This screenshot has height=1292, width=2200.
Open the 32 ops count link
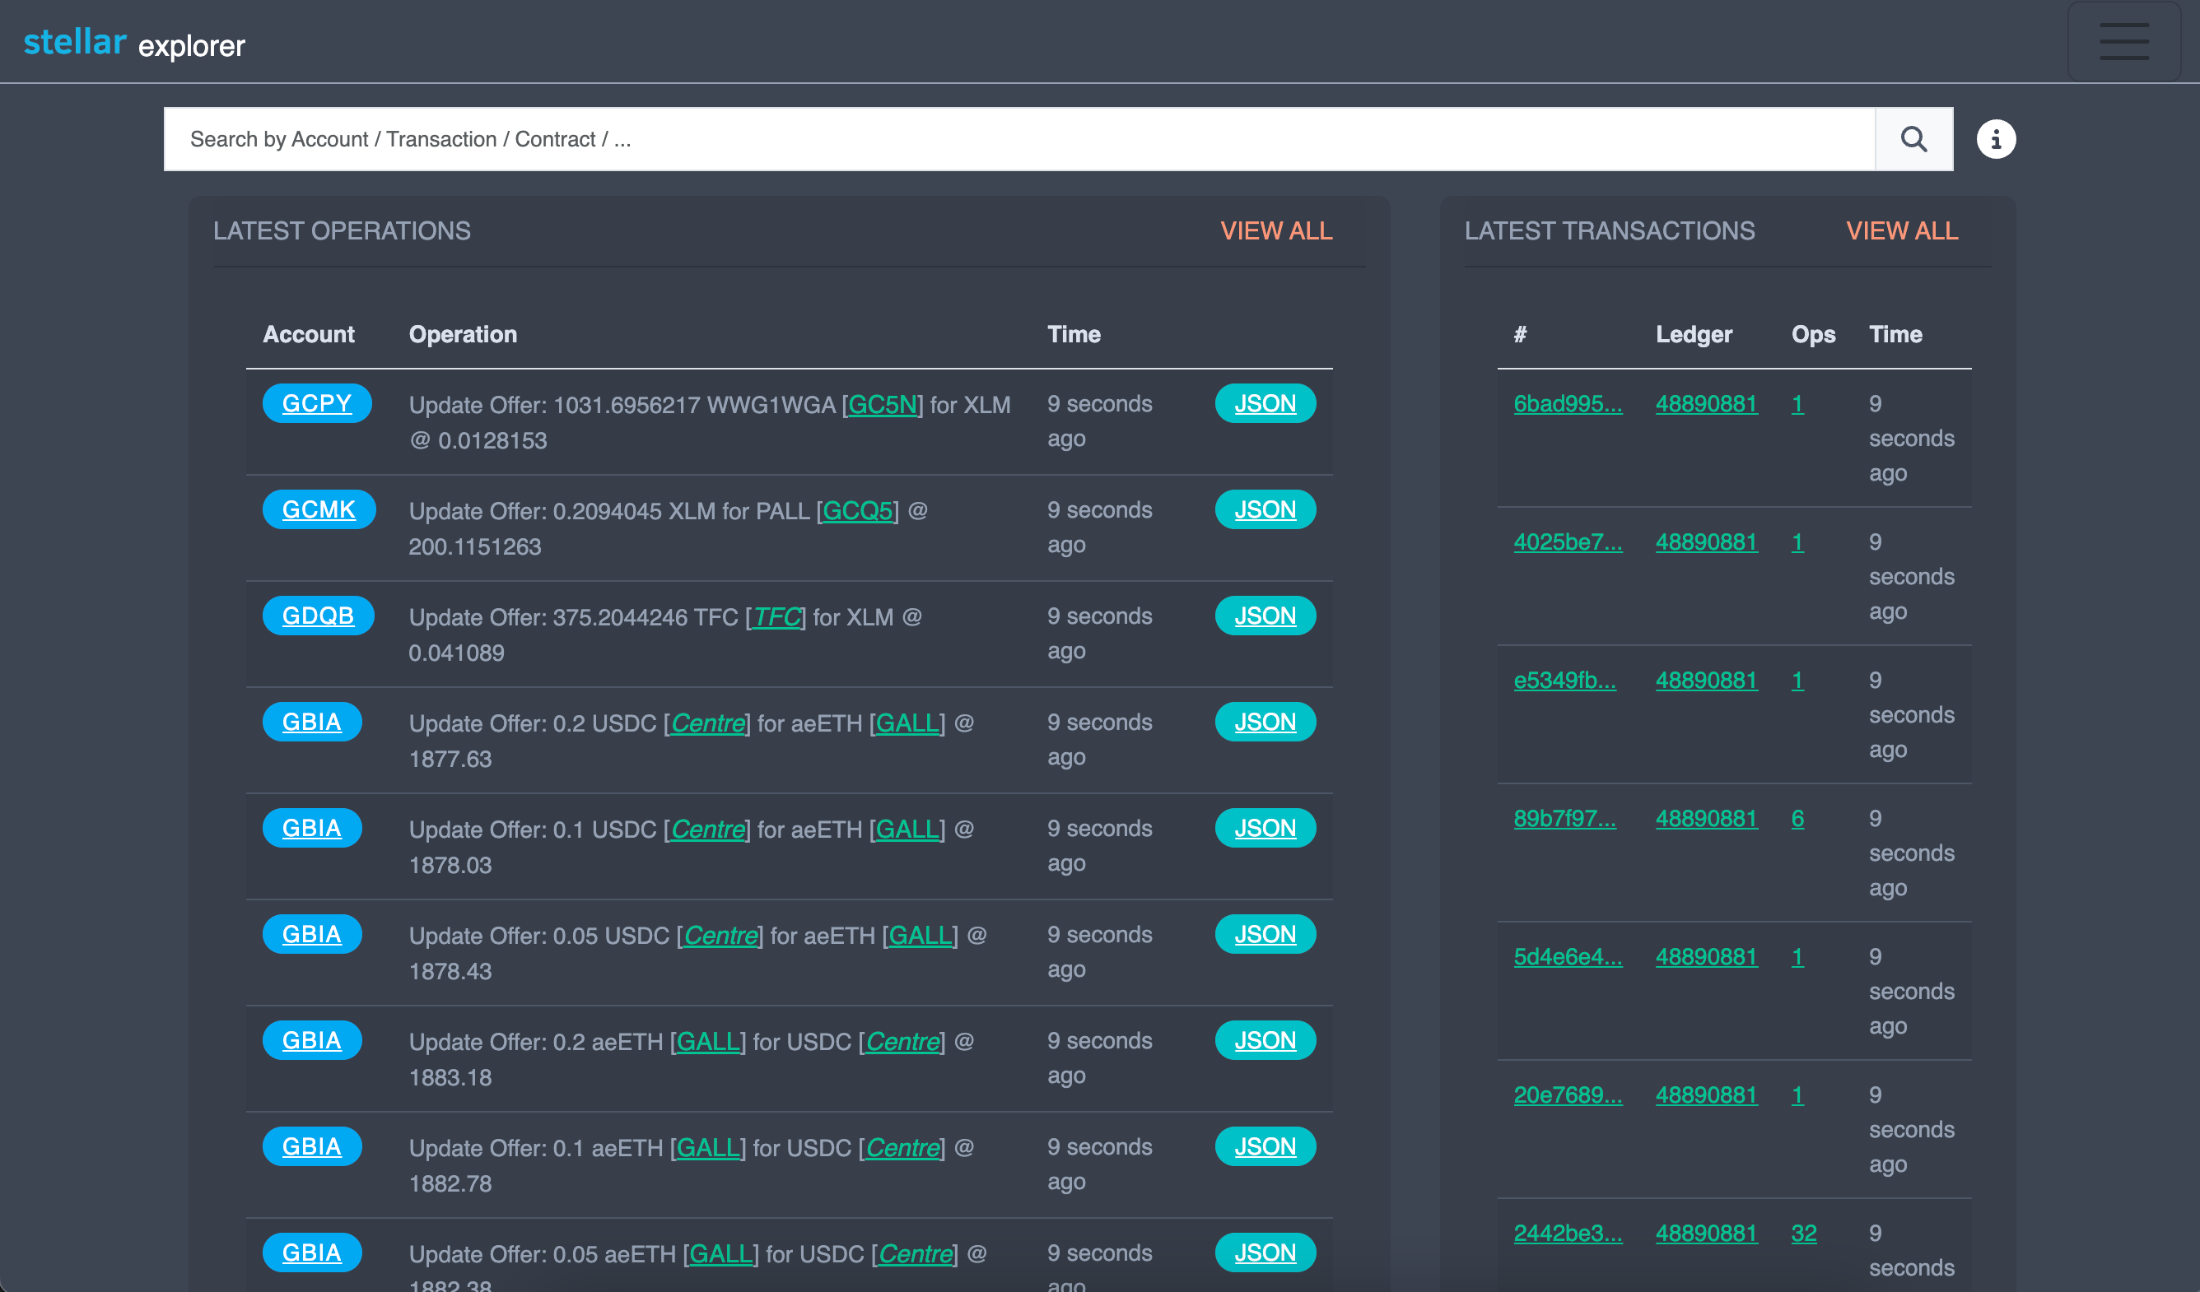pyautogui.click(x=1803, y=1233)
